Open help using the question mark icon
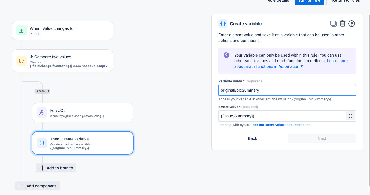370x195 pixels. click(x=352, y=24)
